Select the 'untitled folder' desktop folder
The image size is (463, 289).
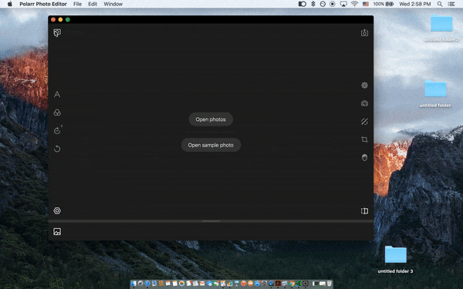(x=435, y=94)
